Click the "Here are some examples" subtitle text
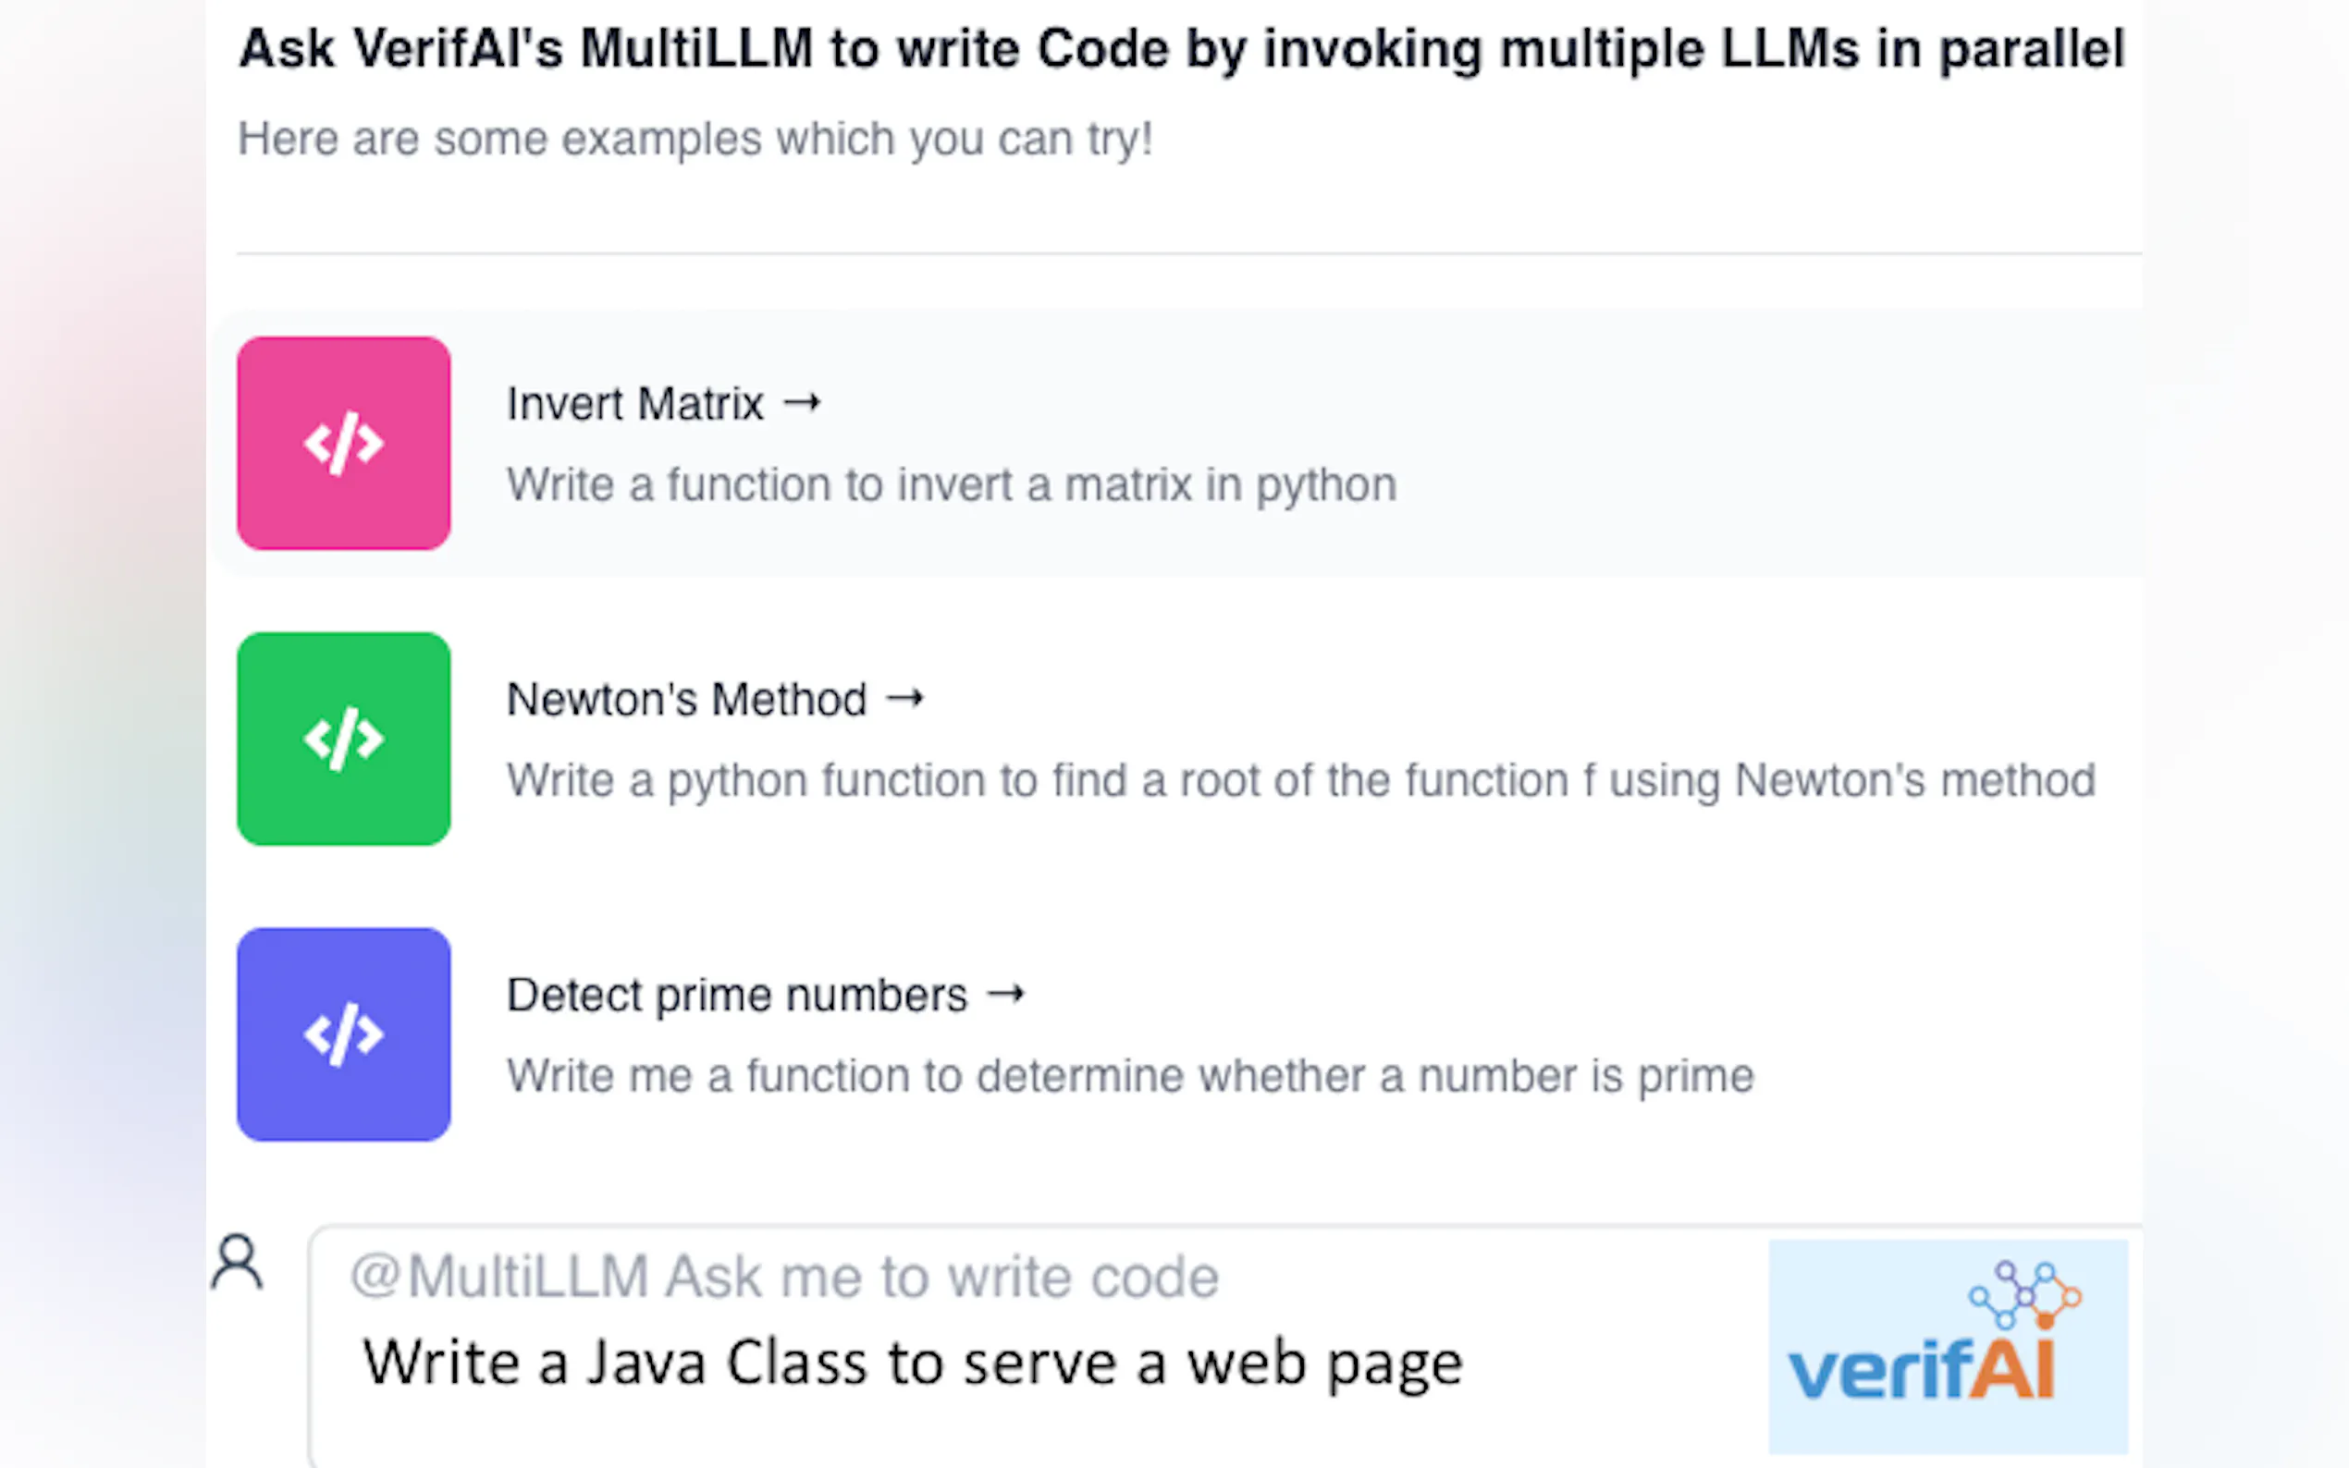This screenshot has width=2349, height=1468. [695, 139]
